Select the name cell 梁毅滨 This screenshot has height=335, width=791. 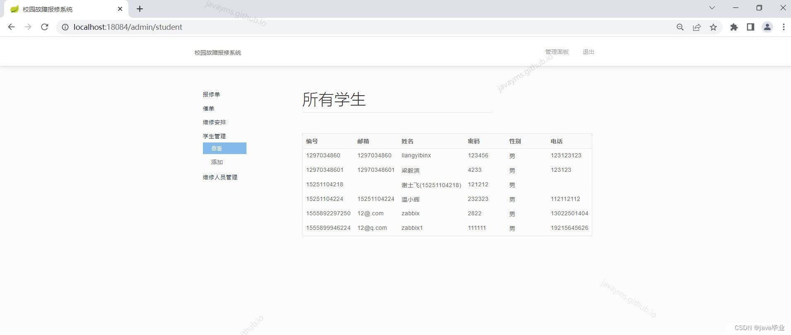click(410, 170)
